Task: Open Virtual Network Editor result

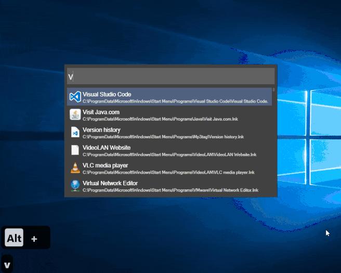Action: click(x=169, y=186)
